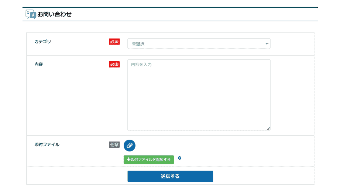Click the カテゴリ field label
This screenshot has height=192, width=340.
(42, 42)
